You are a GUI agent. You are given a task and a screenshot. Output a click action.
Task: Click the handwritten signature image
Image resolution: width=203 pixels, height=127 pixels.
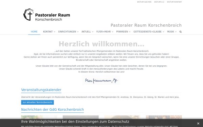coord(101,80)
